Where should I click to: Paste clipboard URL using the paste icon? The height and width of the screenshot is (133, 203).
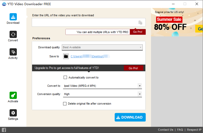pyautogui.click(x=140, y=22)
